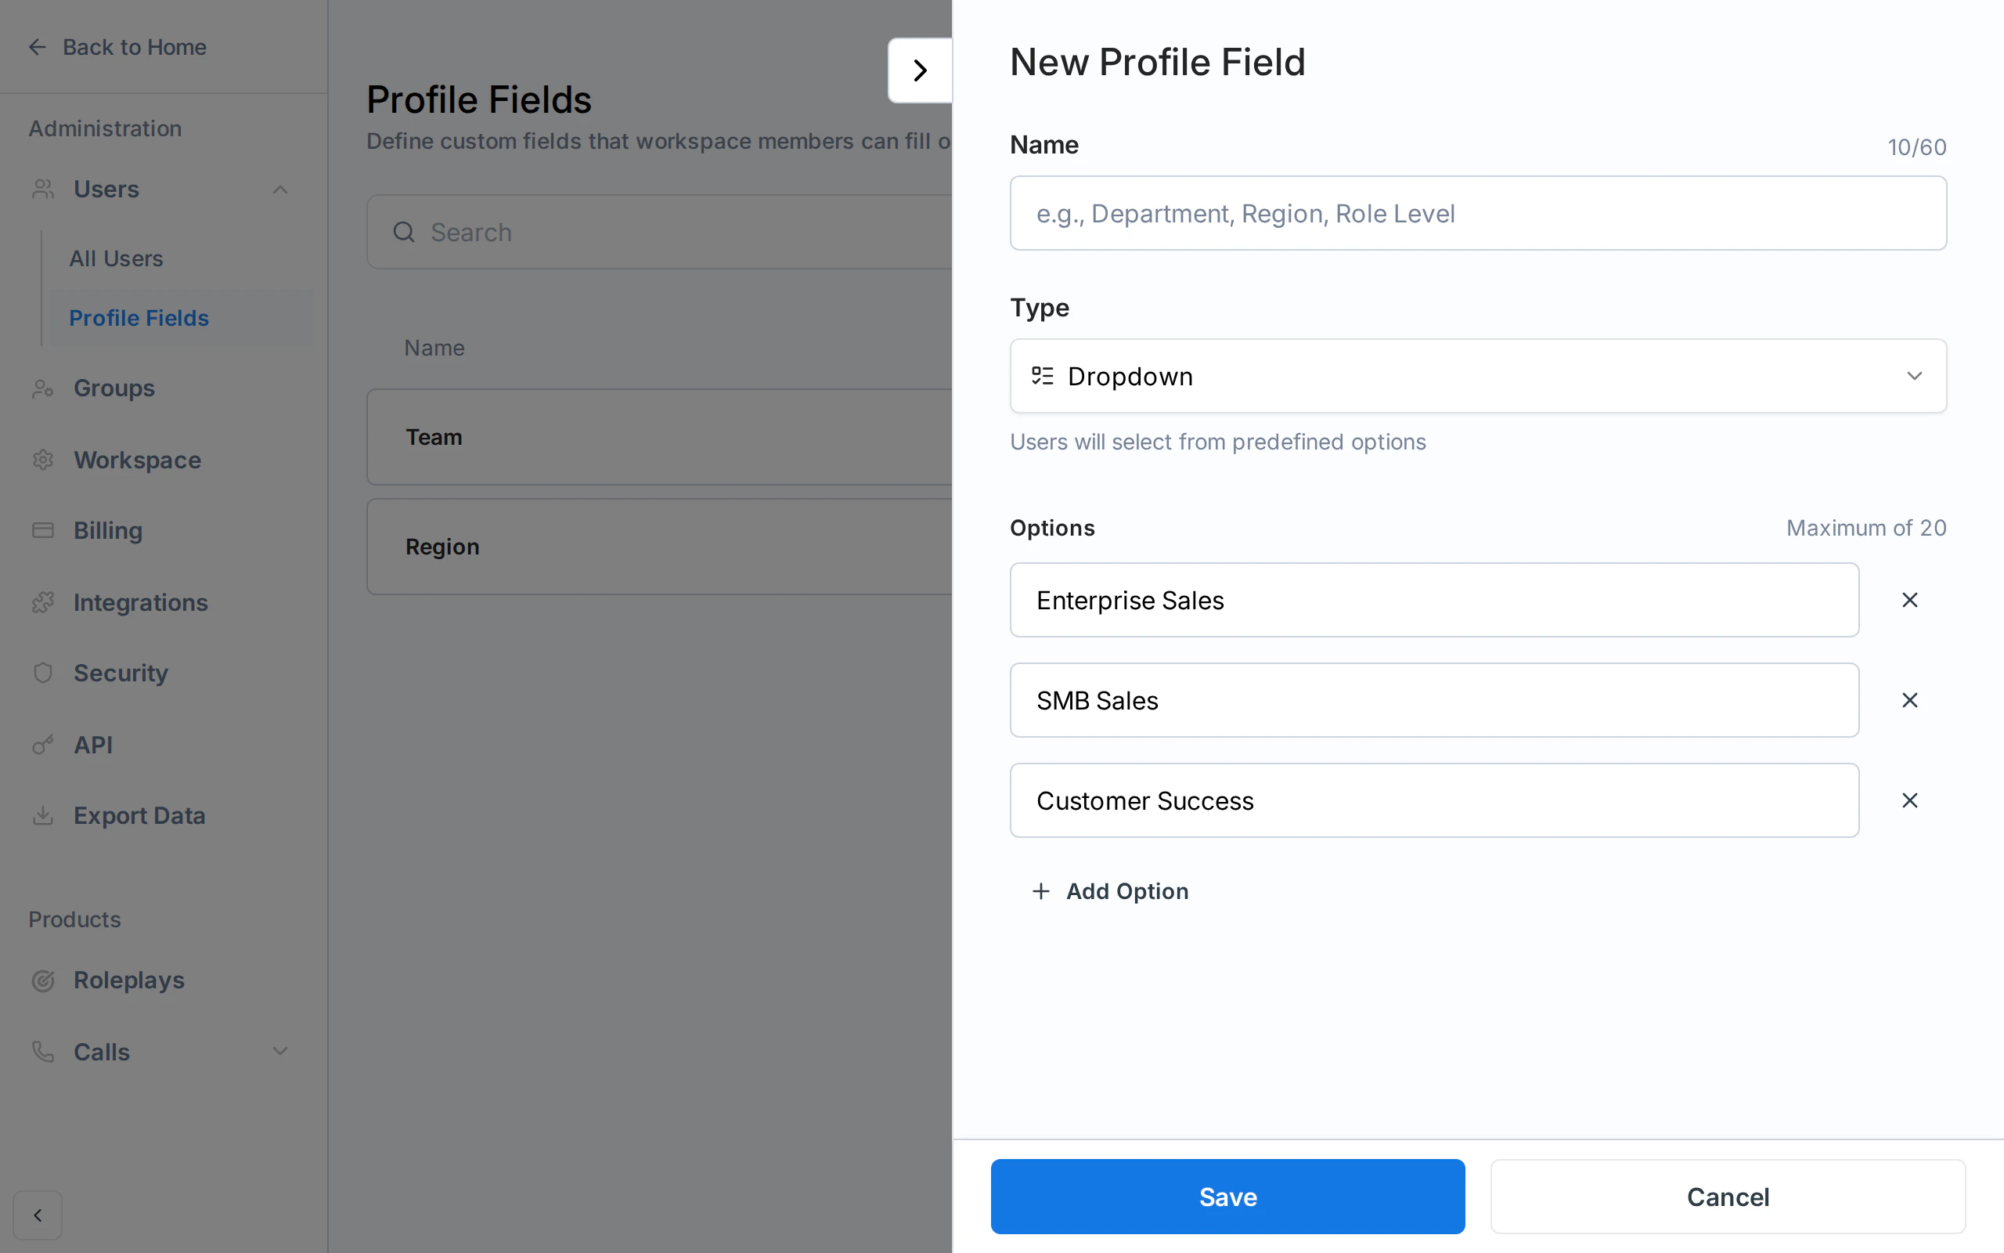Open Groups via its sidebar icon

click(x=42, y=388)
